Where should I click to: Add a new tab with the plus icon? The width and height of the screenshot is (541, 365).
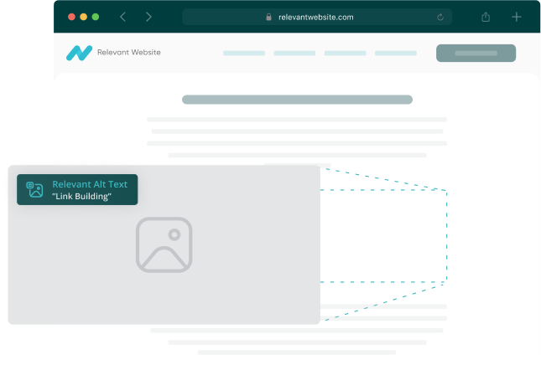517,17
